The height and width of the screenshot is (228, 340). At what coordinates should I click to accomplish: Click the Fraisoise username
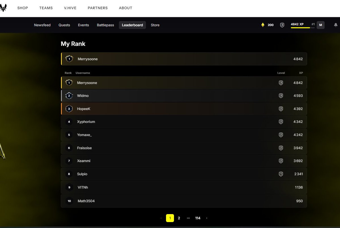click(84, 148)
